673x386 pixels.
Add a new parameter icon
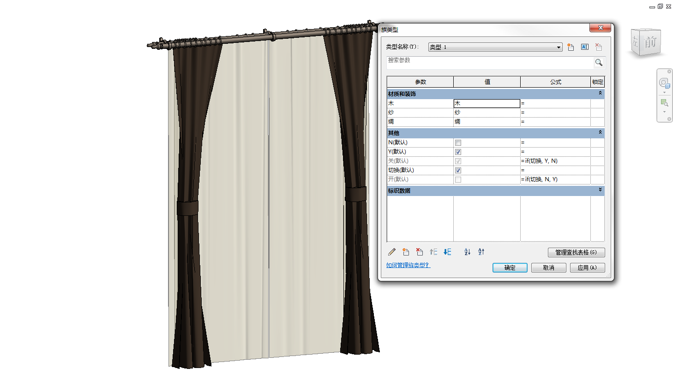(x=406, y=252)
